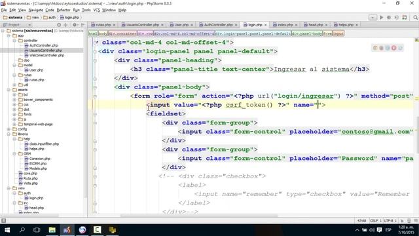Image resolution: width=419 pixels, height=236 pixels.
Task: Collapse the app folder in tree
Action: tap(9, 35)
